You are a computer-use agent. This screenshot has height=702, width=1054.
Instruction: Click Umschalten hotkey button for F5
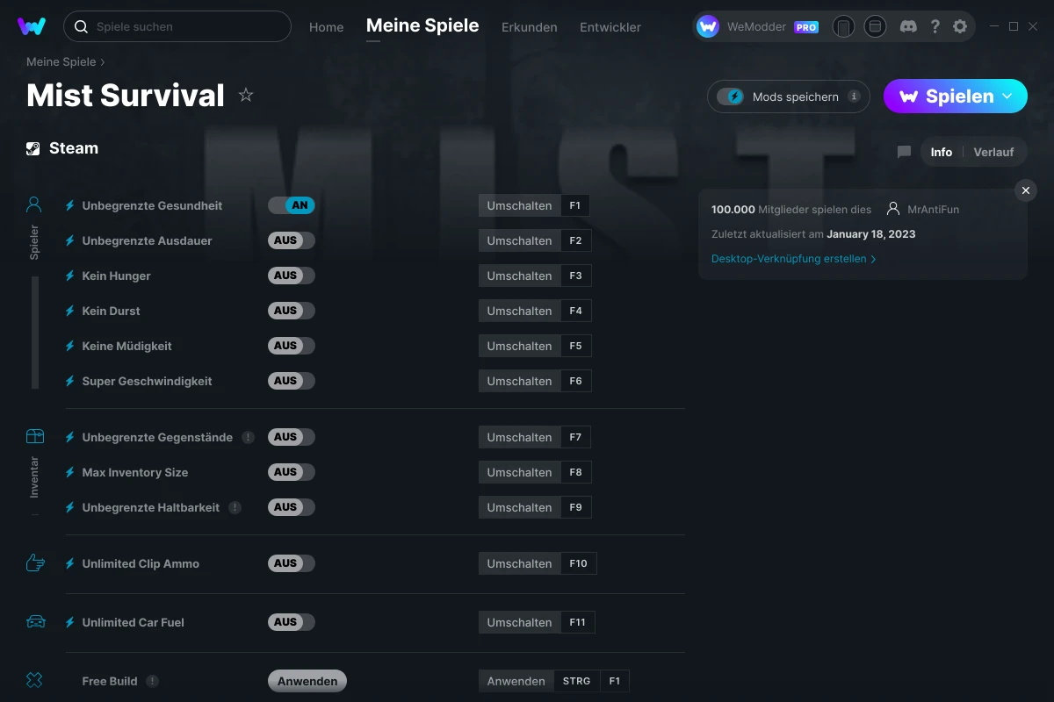[x=520, y=346]
